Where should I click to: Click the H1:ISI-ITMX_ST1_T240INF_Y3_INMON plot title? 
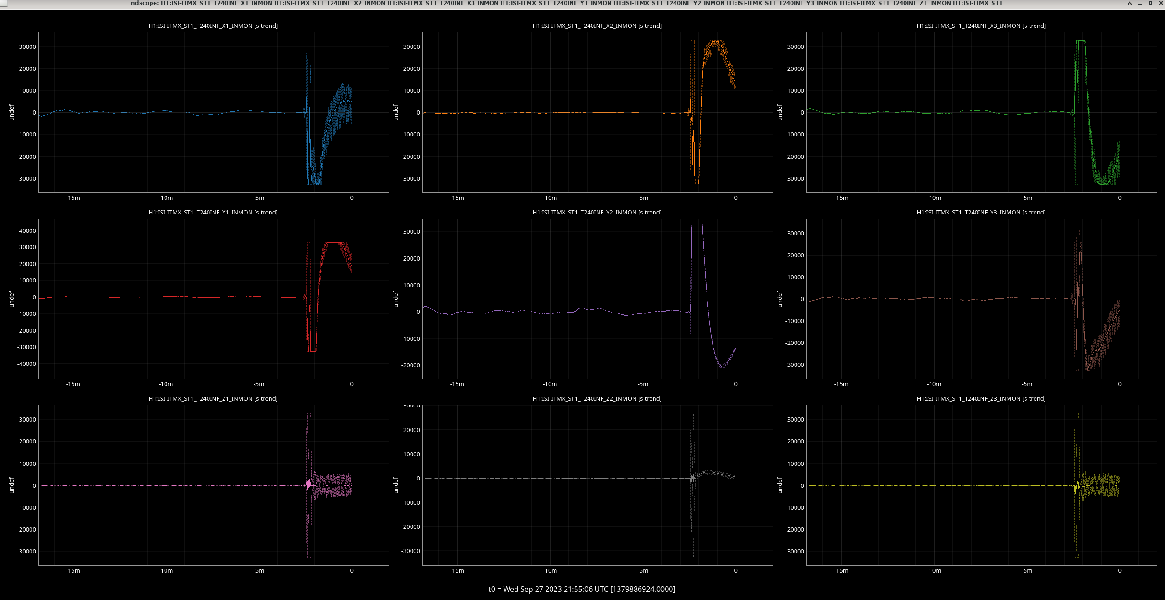pyautogui.click(x=981, y=213)
